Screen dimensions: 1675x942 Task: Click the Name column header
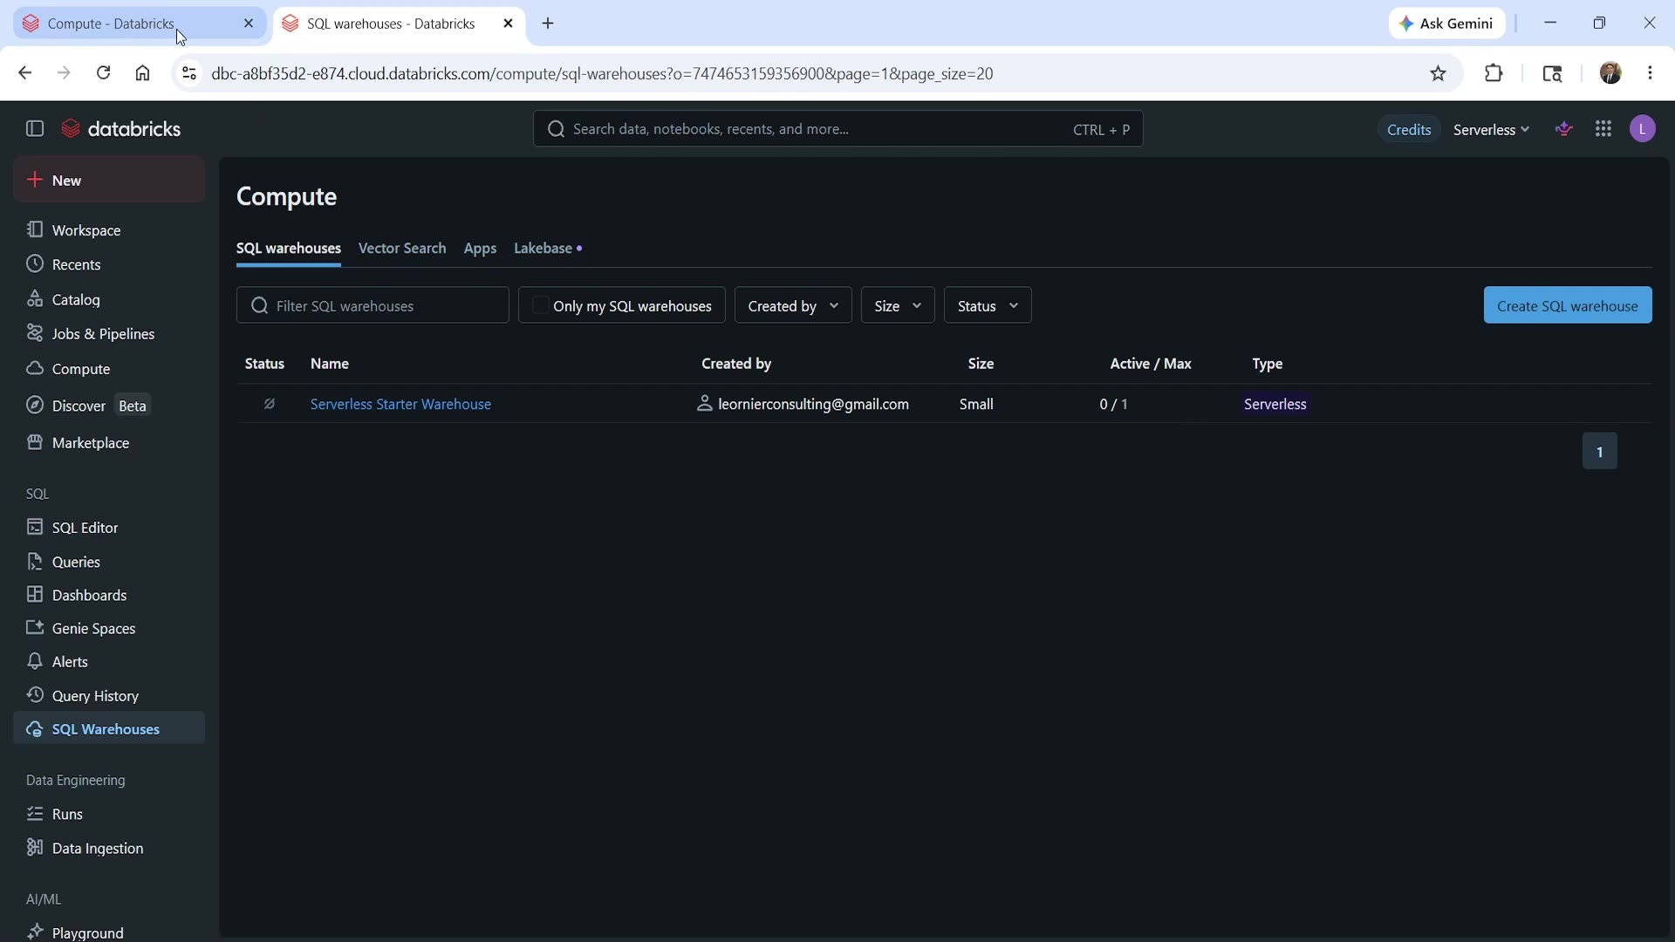330,364
